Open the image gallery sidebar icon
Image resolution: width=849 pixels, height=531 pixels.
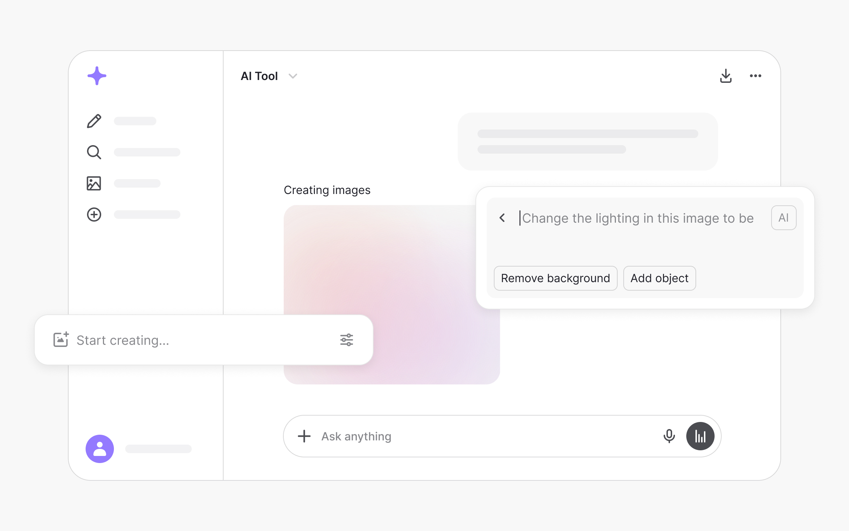pyautogui.click(x=94, y=183)
